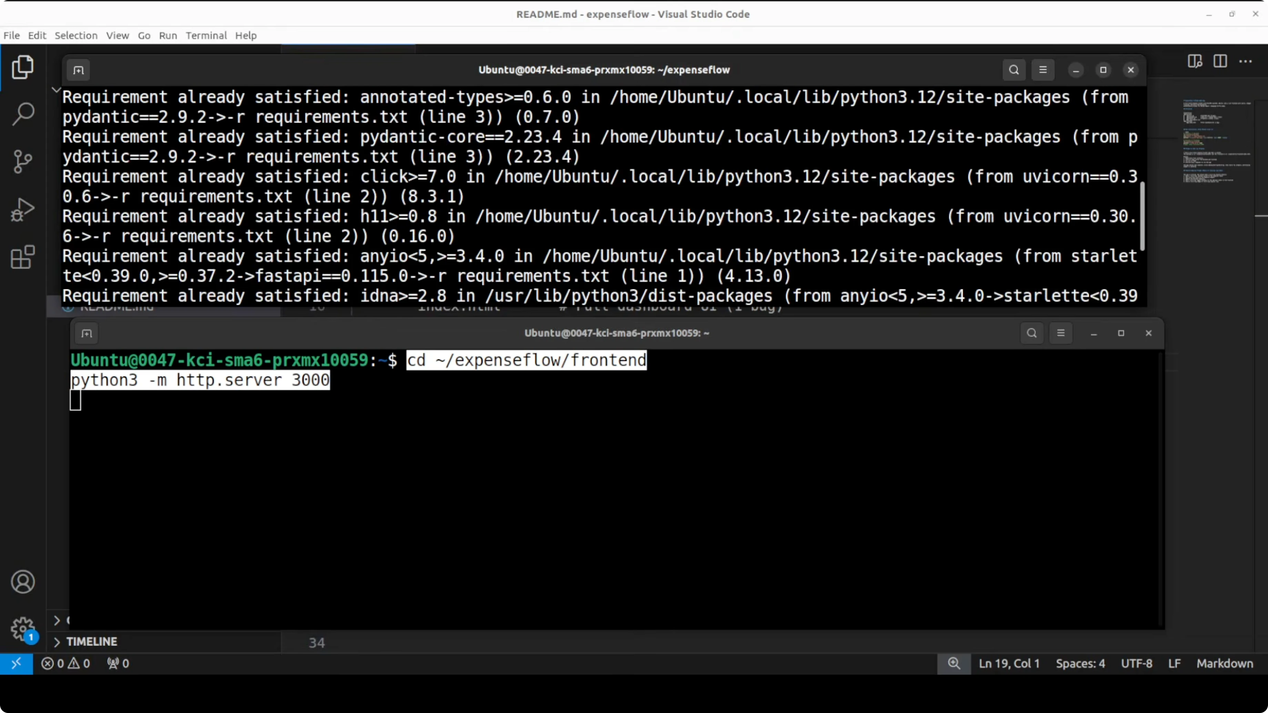
Task: Add new tab in upper terminal window
Action: [79, 70]
